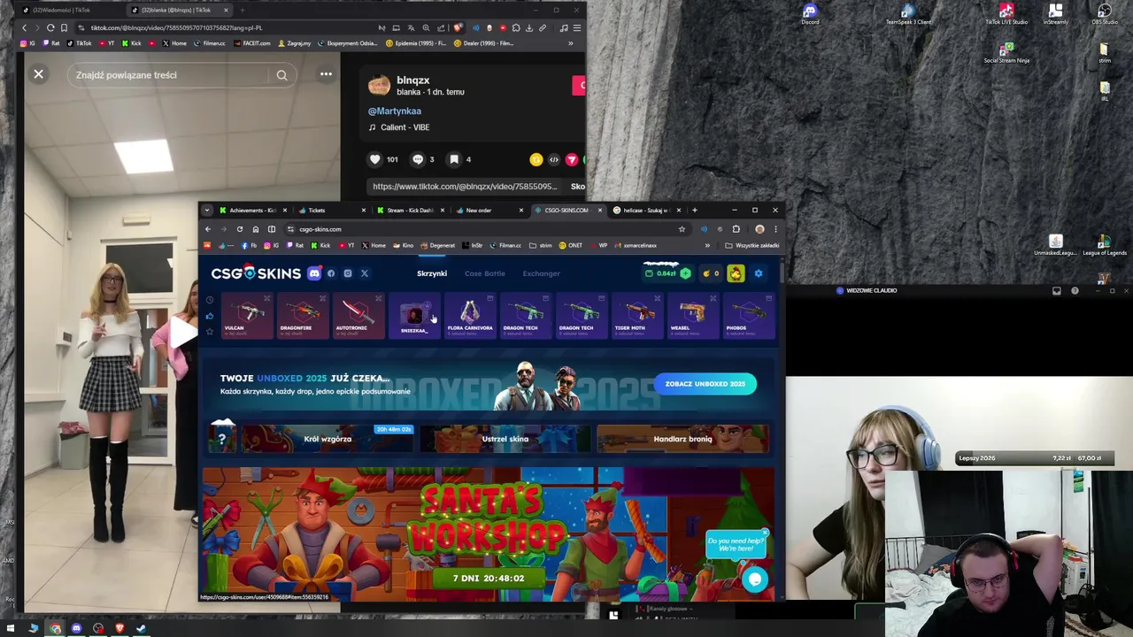
Task: Reload the csgo-skins.com page
Action: click(x=239, y=229)
